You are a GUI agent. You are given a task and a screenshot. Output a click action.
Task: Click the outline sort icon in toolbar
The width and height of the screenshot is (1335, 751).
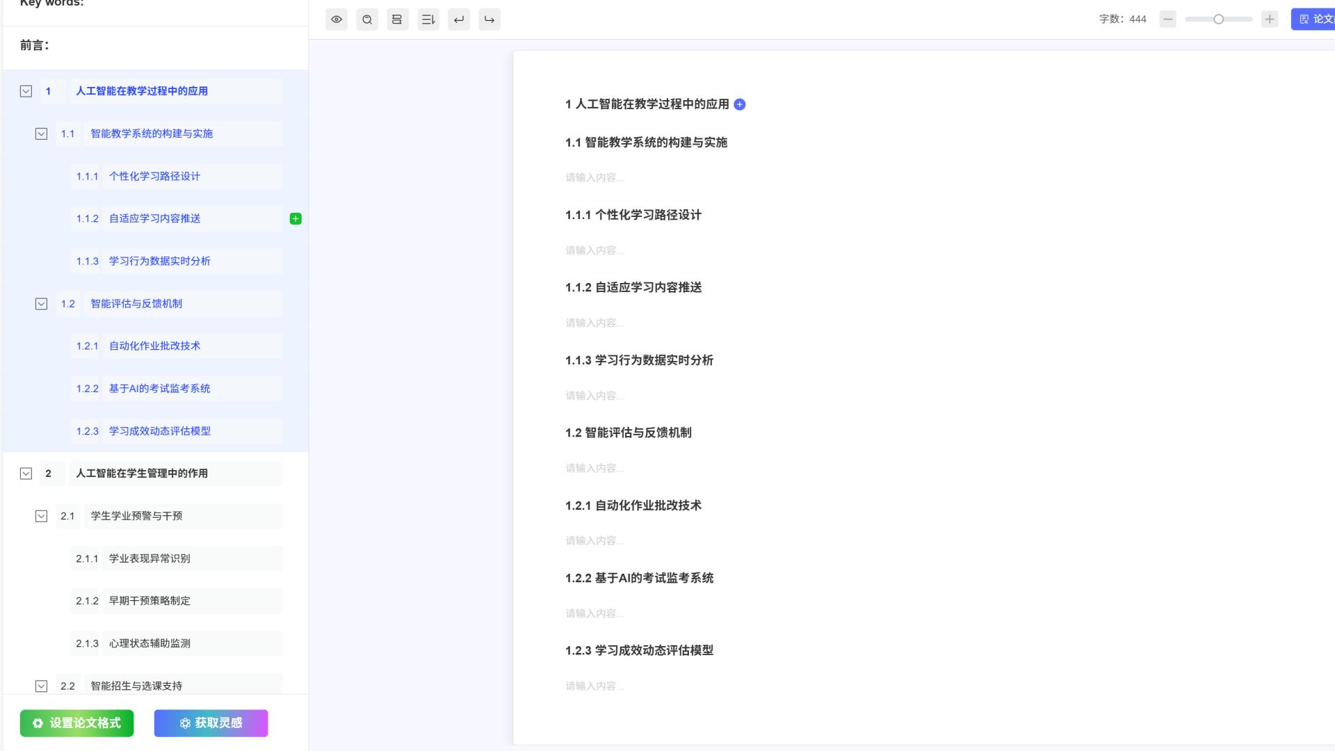(428, 19)
